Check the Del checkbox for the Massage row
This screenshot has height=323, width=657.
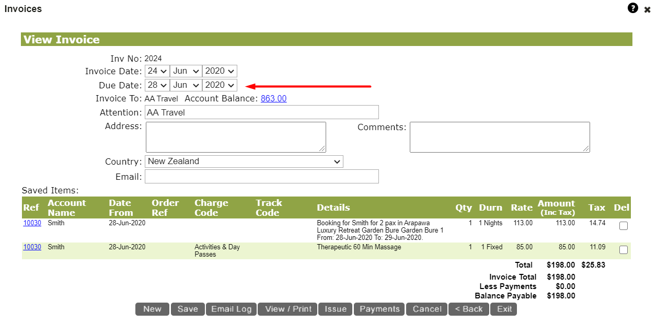point(623,249)
